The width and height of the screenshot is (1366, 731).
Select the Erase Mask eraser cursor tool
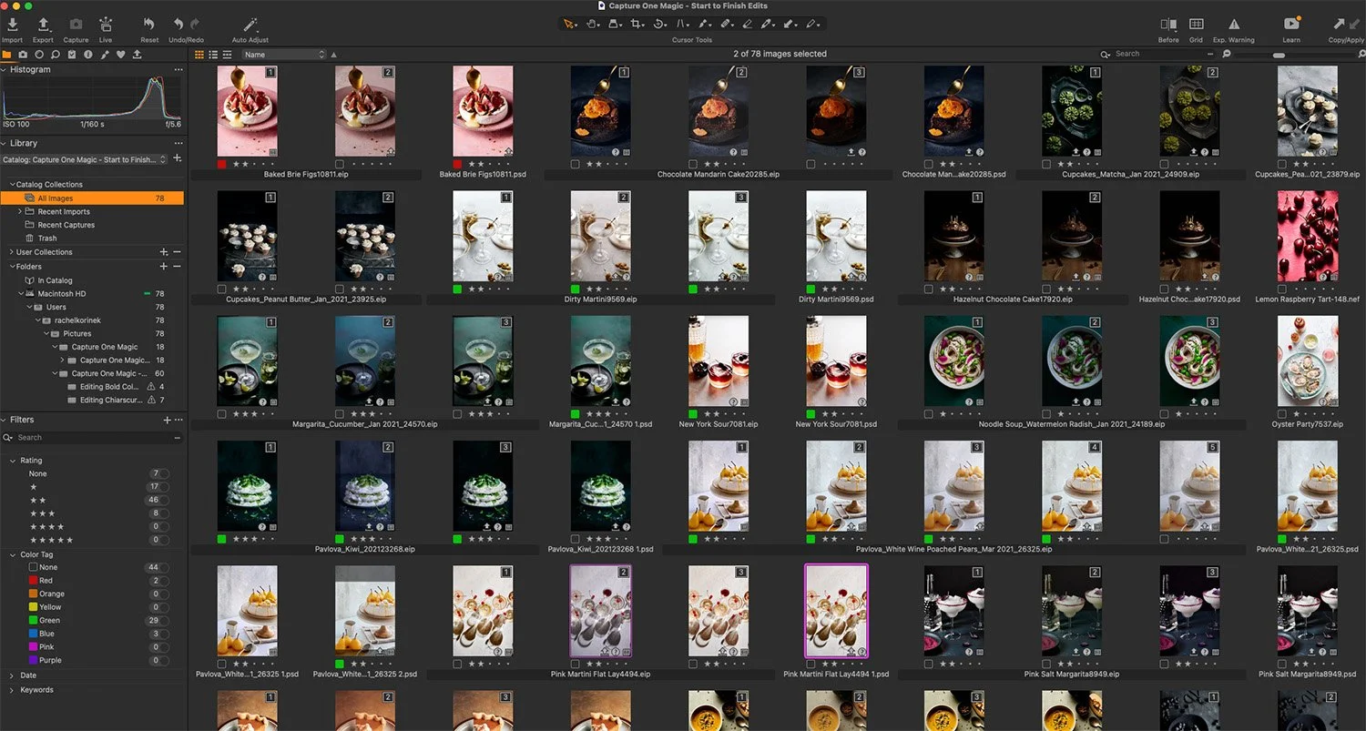coord(749,25)
